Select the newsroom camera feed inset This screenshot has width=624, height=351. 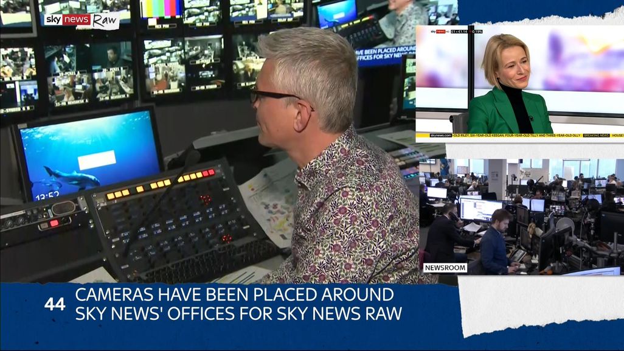pos(521,216)
